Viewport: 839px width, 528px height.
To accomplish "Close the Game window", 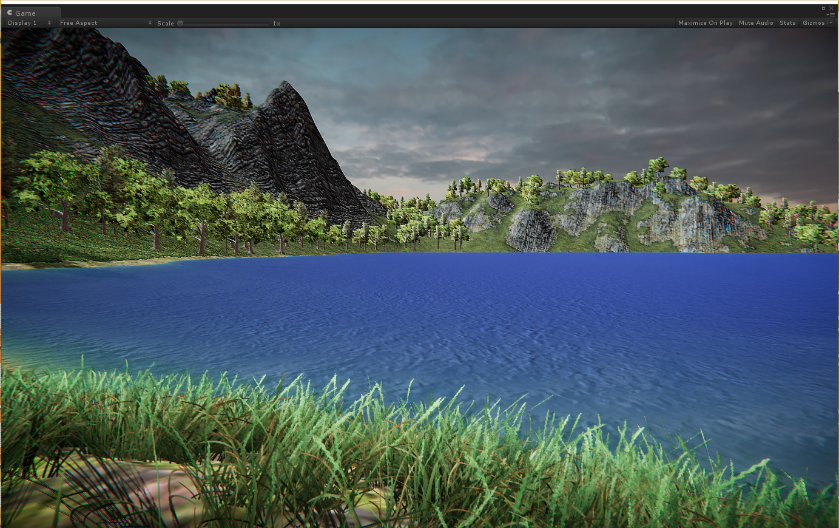I will coord(832,8).
